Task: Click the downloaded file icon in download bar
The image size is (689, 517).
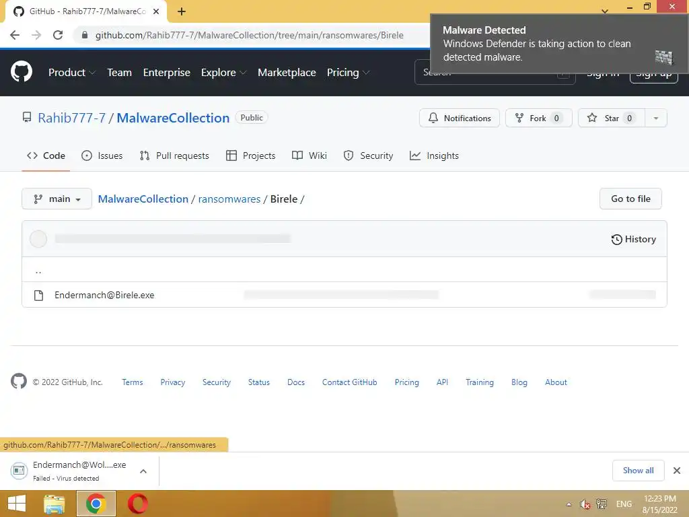Action: pos(19,471)
